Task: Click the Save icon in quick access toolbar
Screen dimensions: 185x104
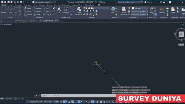Action: [8, 2]
